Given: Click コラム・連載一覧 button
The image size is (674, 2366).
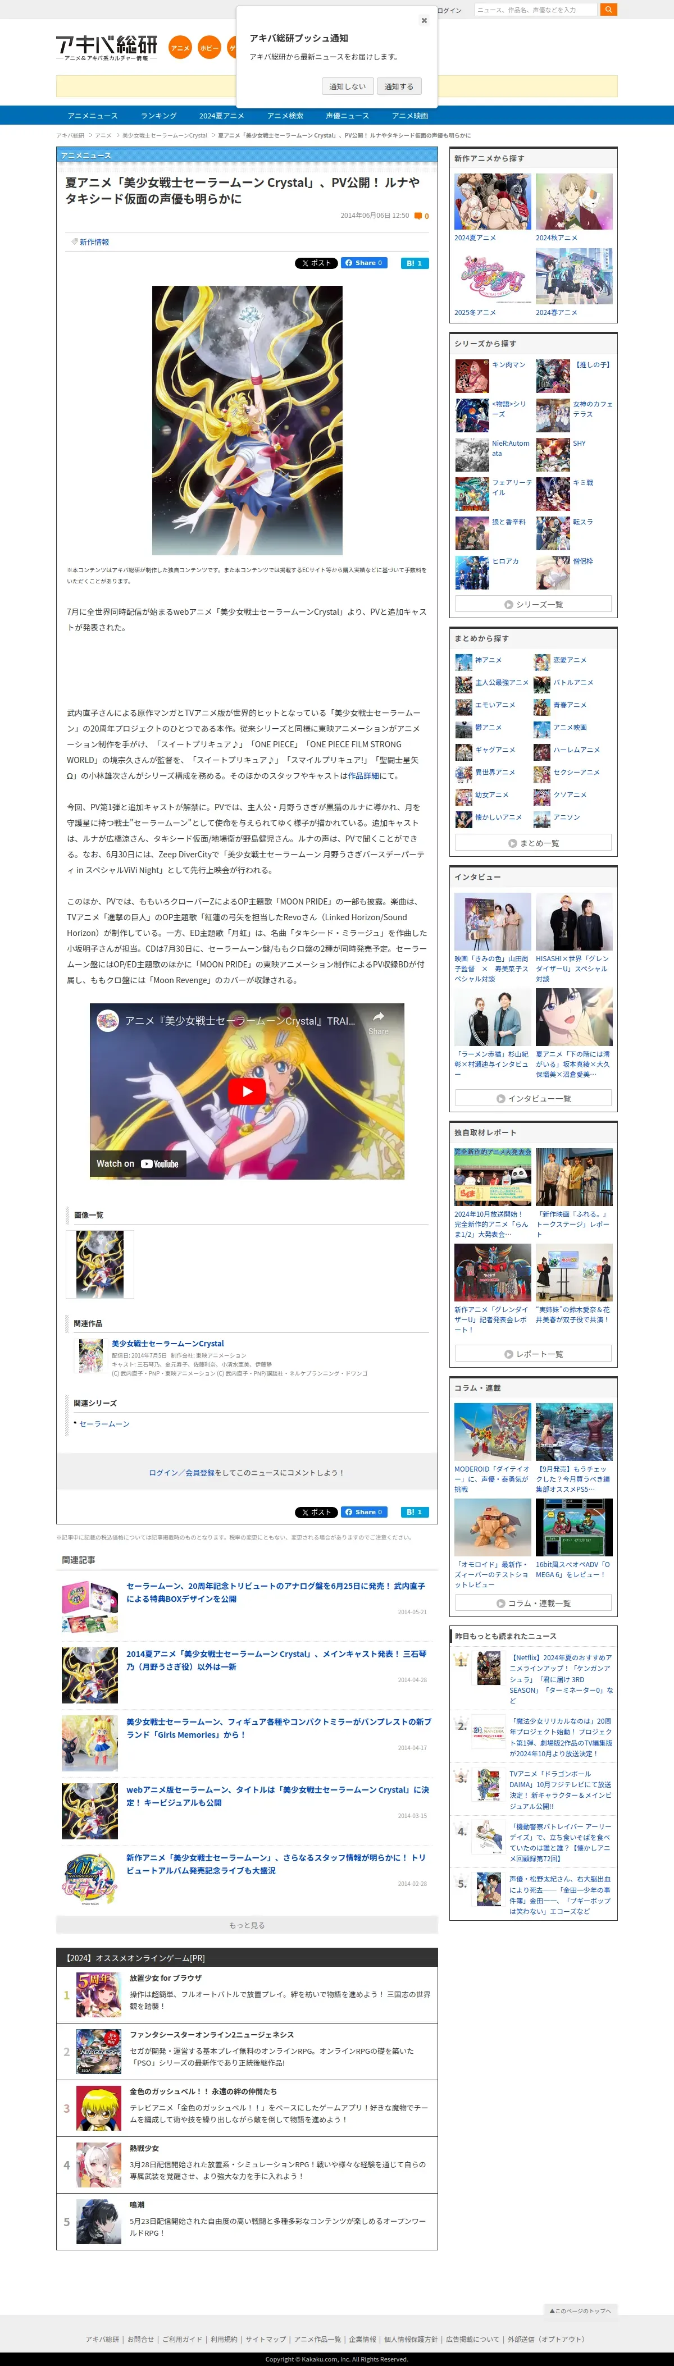Looking at the screenshot, I should 534,1603.
